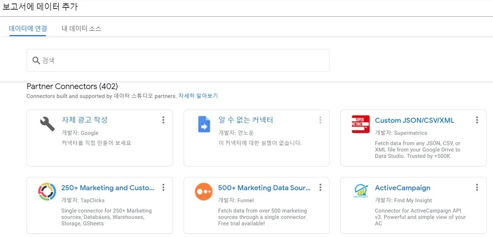Focus the 검색 input field

(x=178, y=60)
